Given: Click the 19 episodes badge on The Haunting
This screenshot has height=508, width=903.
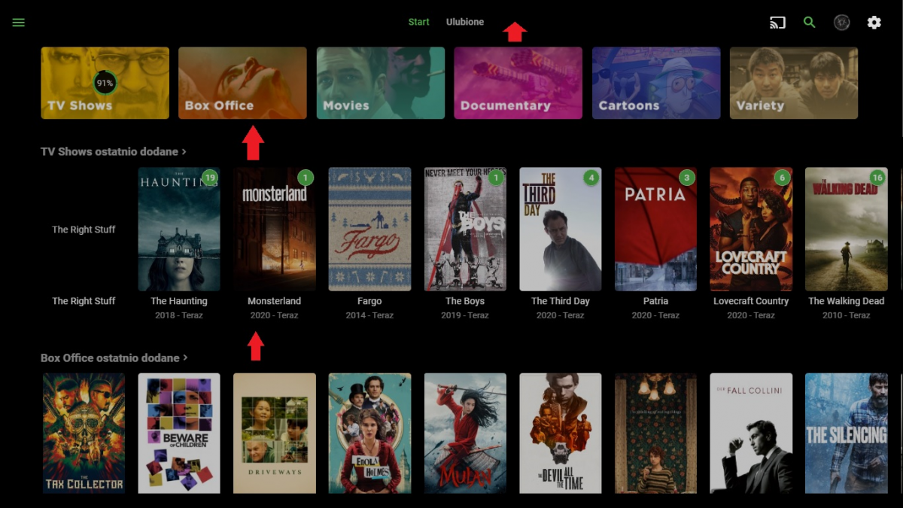Looking at the screenshot, I should click(210, 178).
